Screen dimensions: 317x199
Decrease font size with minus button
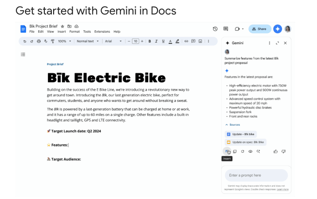129,41
